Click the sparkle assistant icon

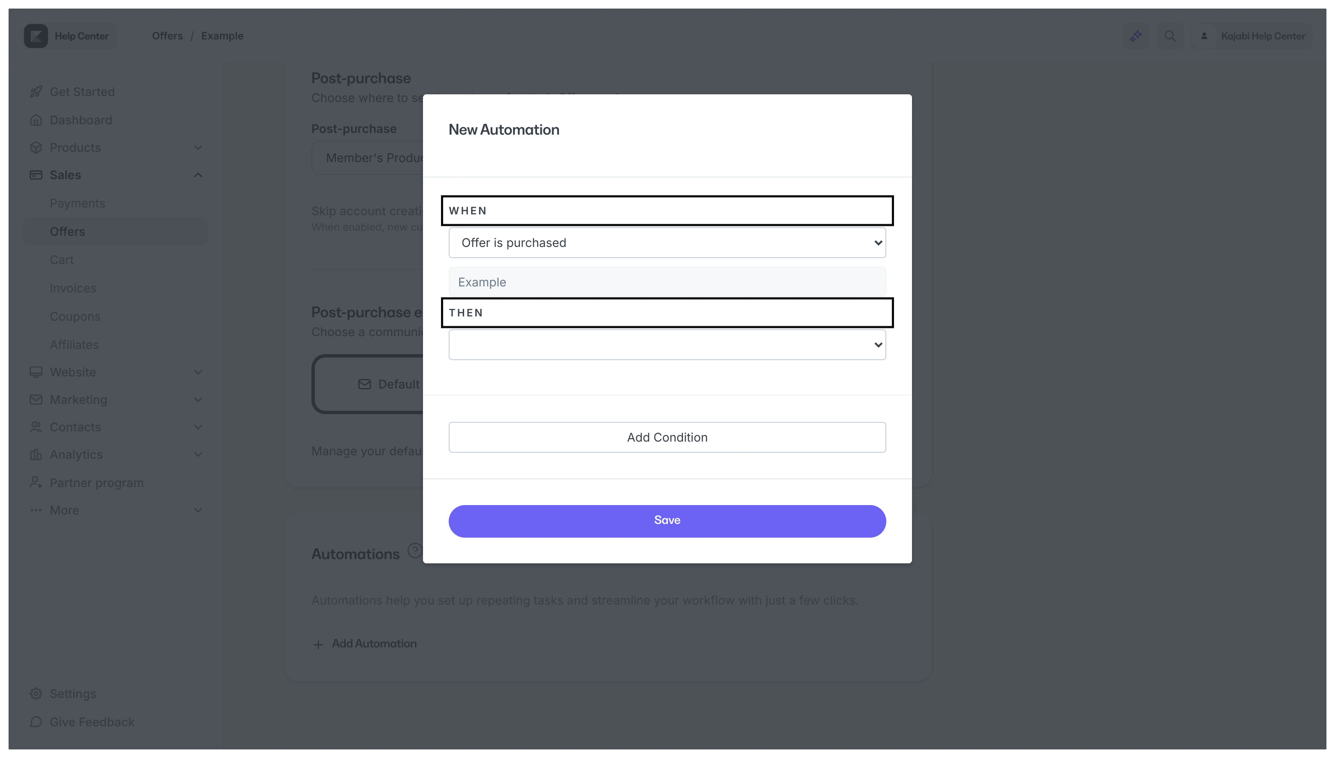(x=1136, y=36)
